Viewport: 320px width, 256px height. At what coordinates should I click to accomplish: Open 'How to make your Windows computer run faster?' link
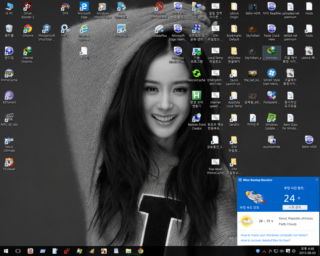[274, 235]
